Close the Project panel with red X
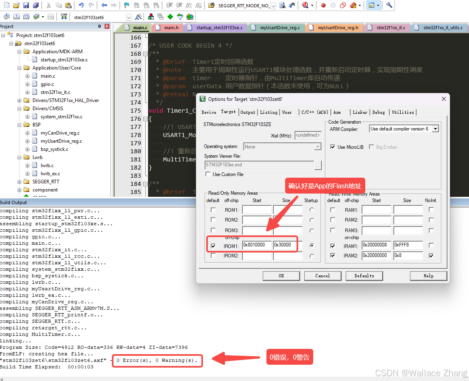 (107, 26)
